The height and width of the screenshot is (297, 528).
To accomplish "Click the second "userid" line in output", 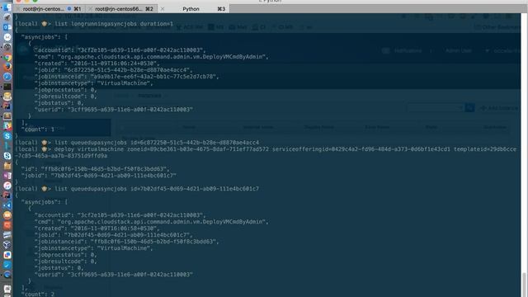I will tap(114, 275).
